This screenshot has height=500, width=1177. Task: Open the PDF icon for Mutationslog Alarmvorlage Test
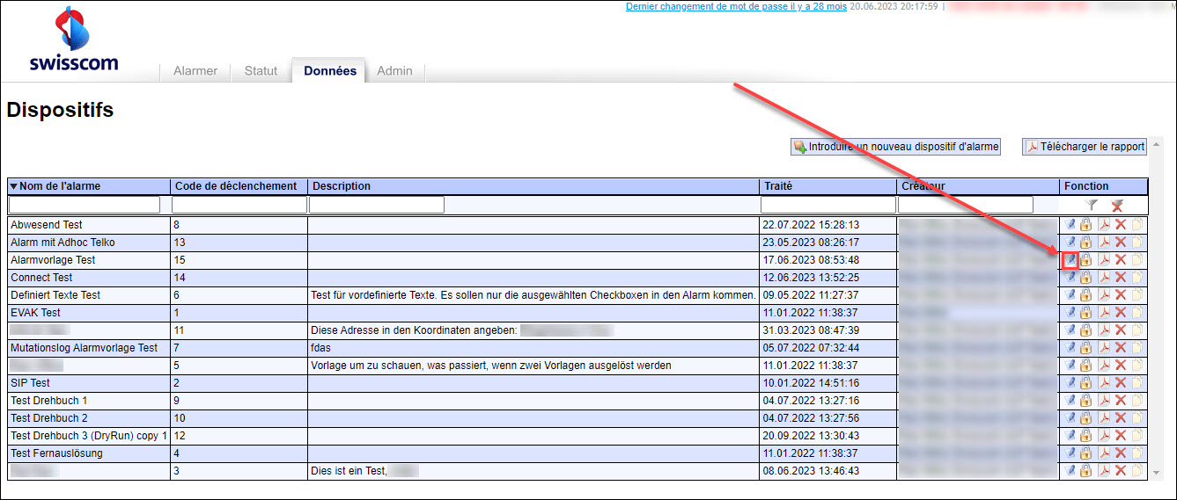click(1104, 348)
